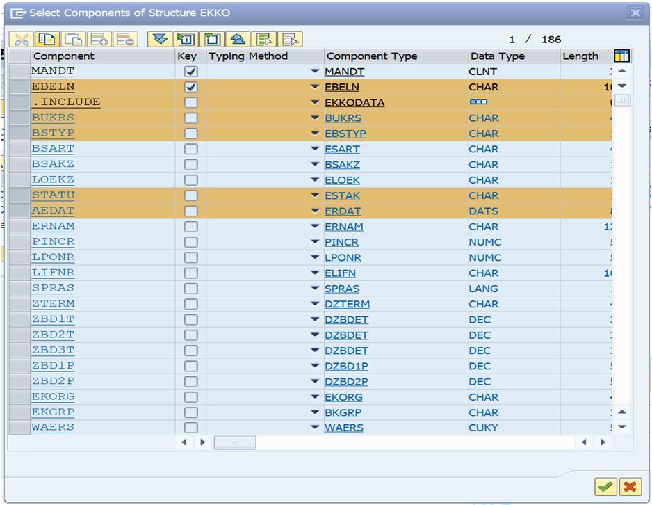The width and height of the screenshot is (652, 505).
Task: Toggle the Key checkbox for MANDT
Action: pos(191,72)
